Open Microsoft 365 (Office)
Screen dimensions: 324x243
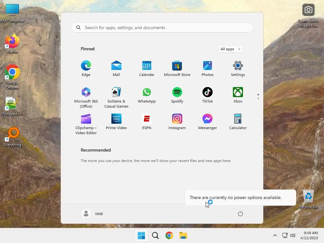click(86, 97)
